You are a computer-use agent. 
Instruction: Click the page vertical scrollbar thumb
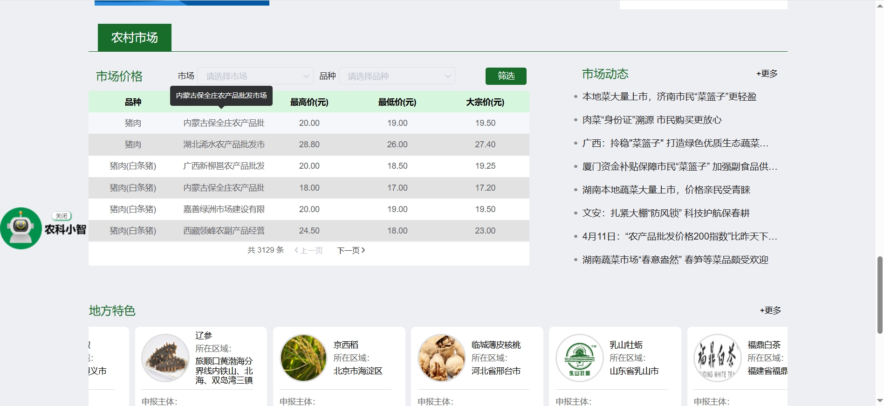[880, 295]
